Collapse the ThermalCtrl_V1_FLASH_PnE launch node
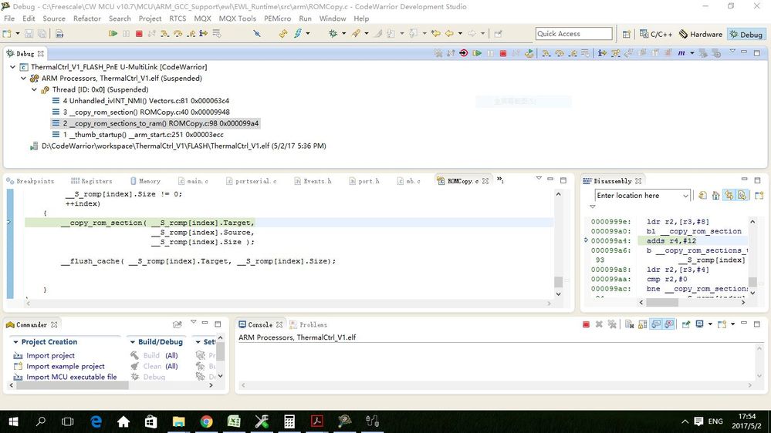 click(13, 67)
